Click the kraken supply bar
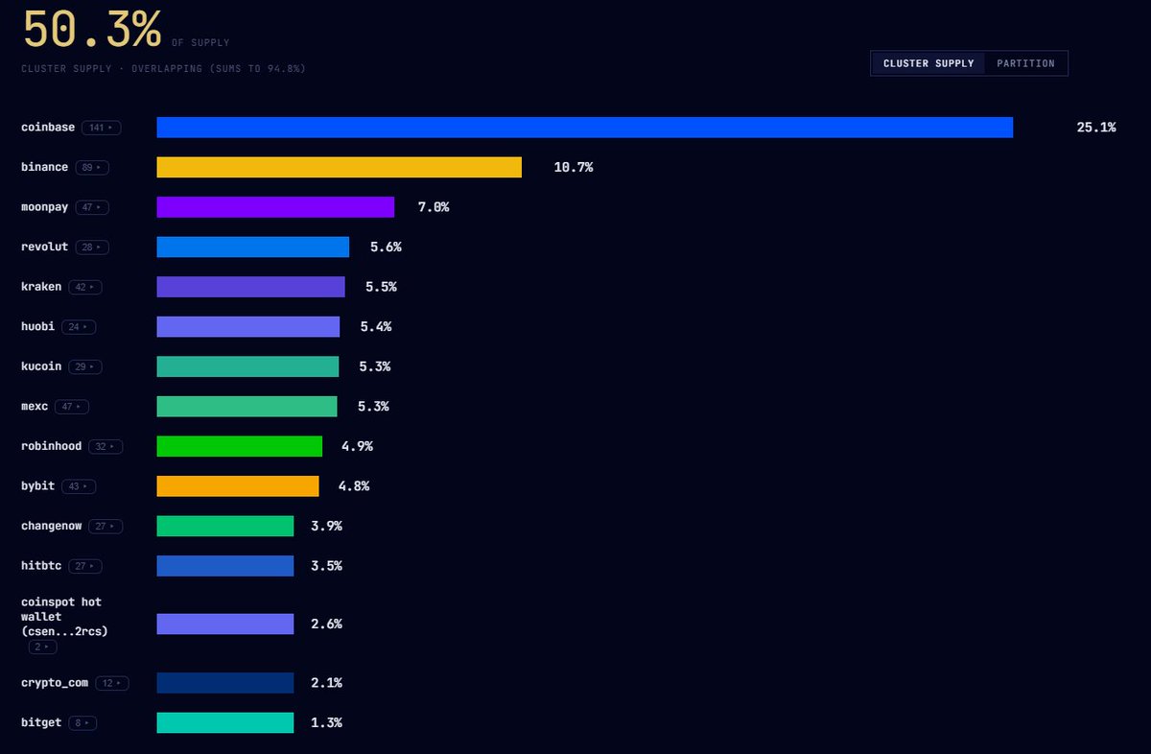The height and width of the screenshot is (754, 1151). coord(251,287)
